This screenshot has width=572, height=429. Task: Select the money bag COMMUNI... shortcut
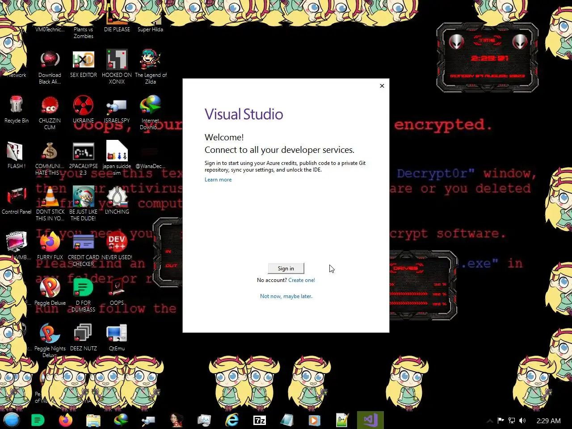[x=50, y=158]
